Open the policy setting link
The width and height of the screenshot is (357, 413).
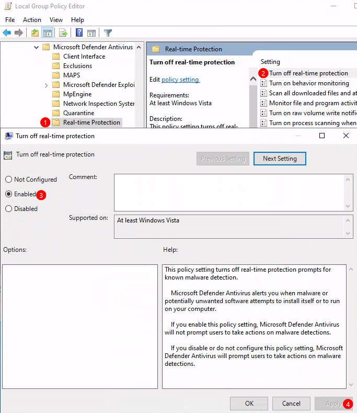pyautogui.click(x=180, y=80)
